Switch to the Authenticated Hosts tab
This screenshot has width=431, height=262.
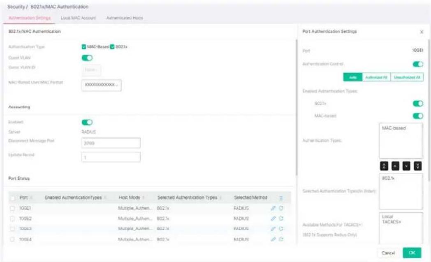click(x=125, y=18)
